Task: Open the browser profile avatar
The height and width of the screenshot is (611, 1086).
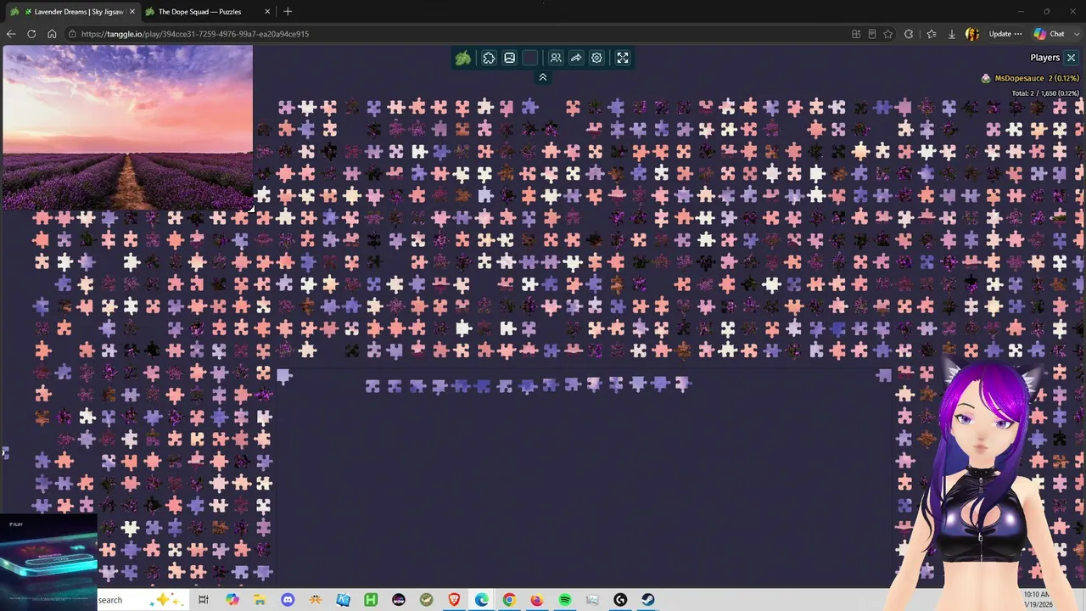Action: pyautogui.click(x=972, y=34)
